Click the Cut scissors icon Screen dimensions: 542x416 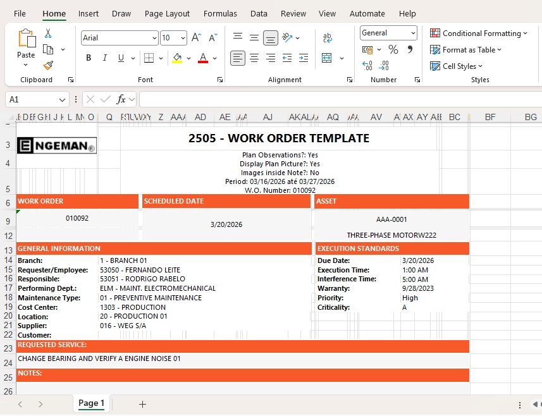(x=48, y=34)
